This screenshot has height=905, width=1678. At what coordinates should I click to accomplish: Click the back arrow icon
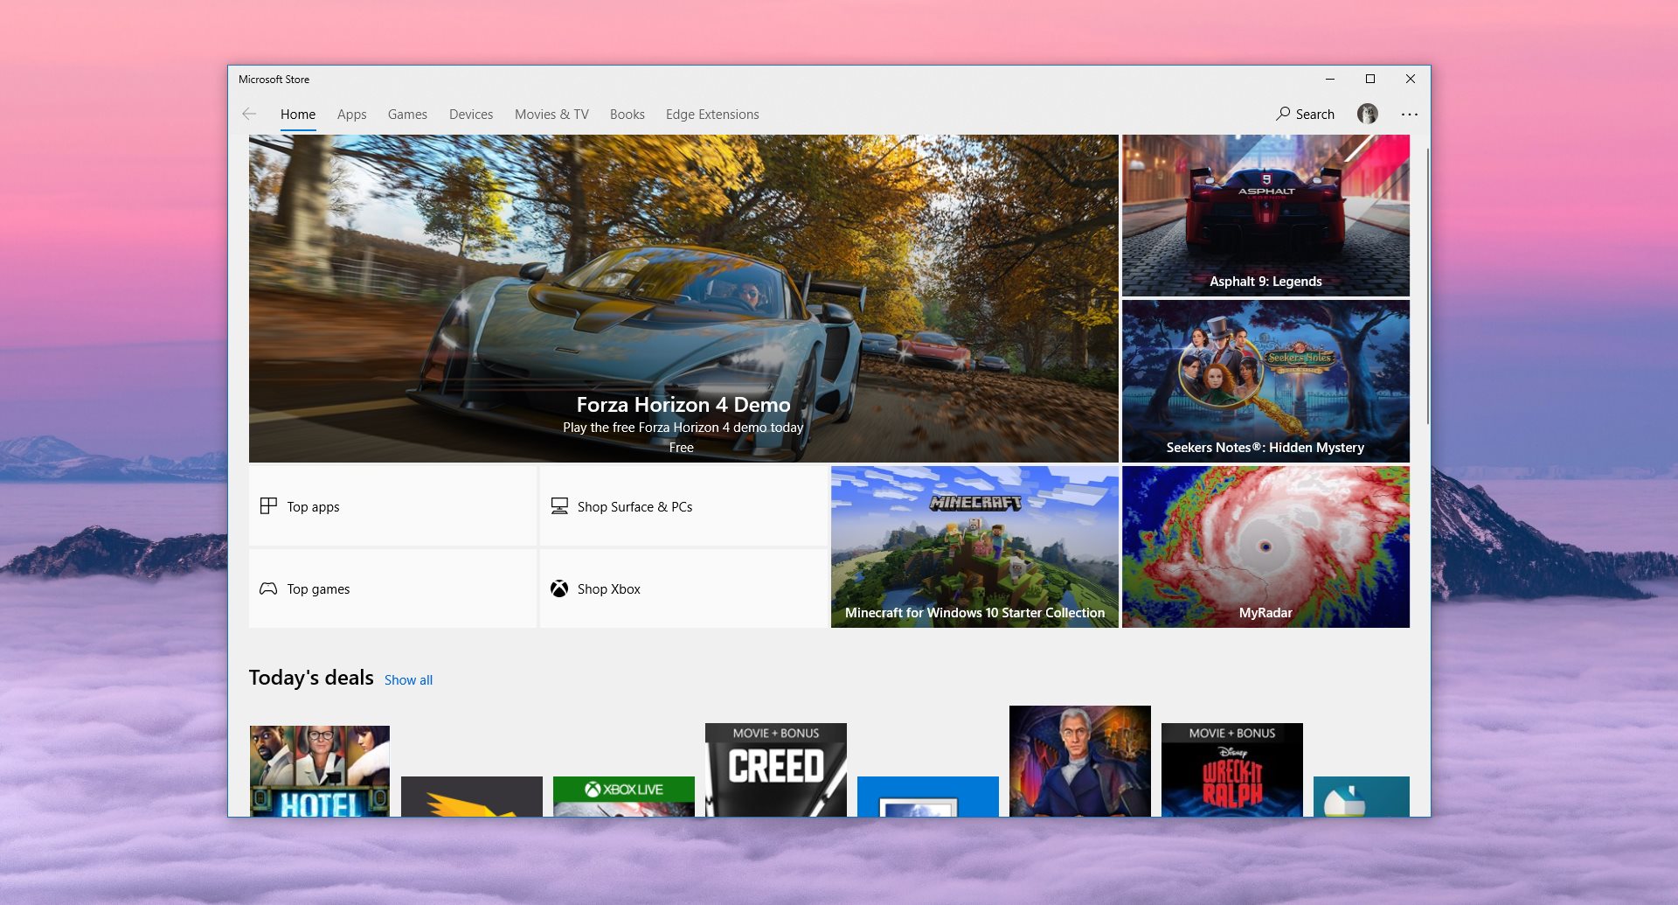coord(249,114)
